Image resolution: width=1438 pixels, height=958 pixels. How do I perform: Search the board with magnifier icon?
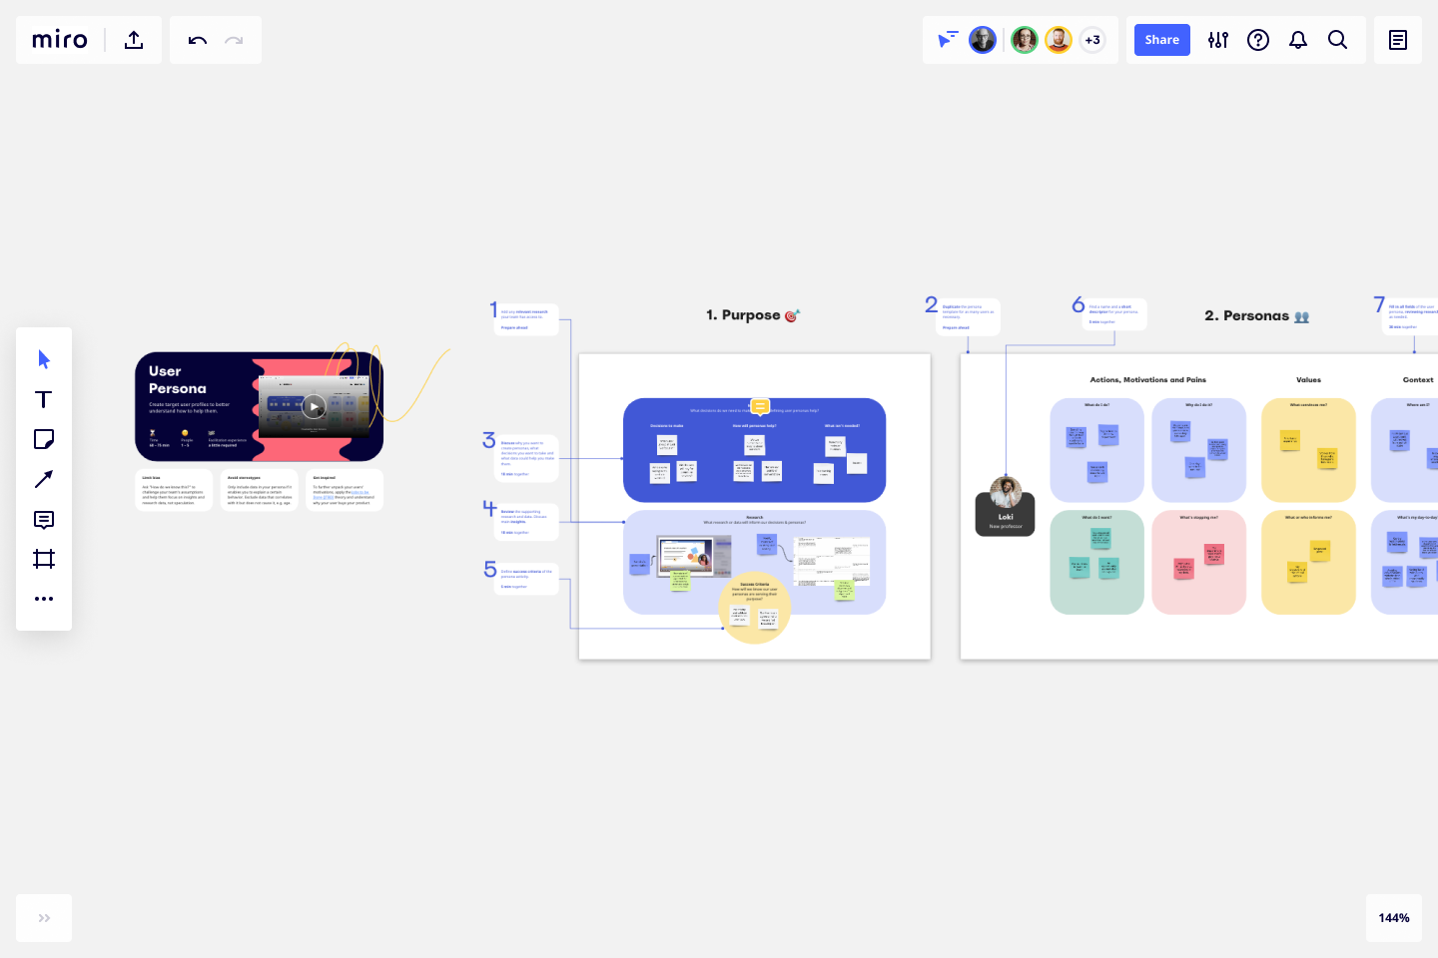pyautogui.click(x=1338, y=40)
